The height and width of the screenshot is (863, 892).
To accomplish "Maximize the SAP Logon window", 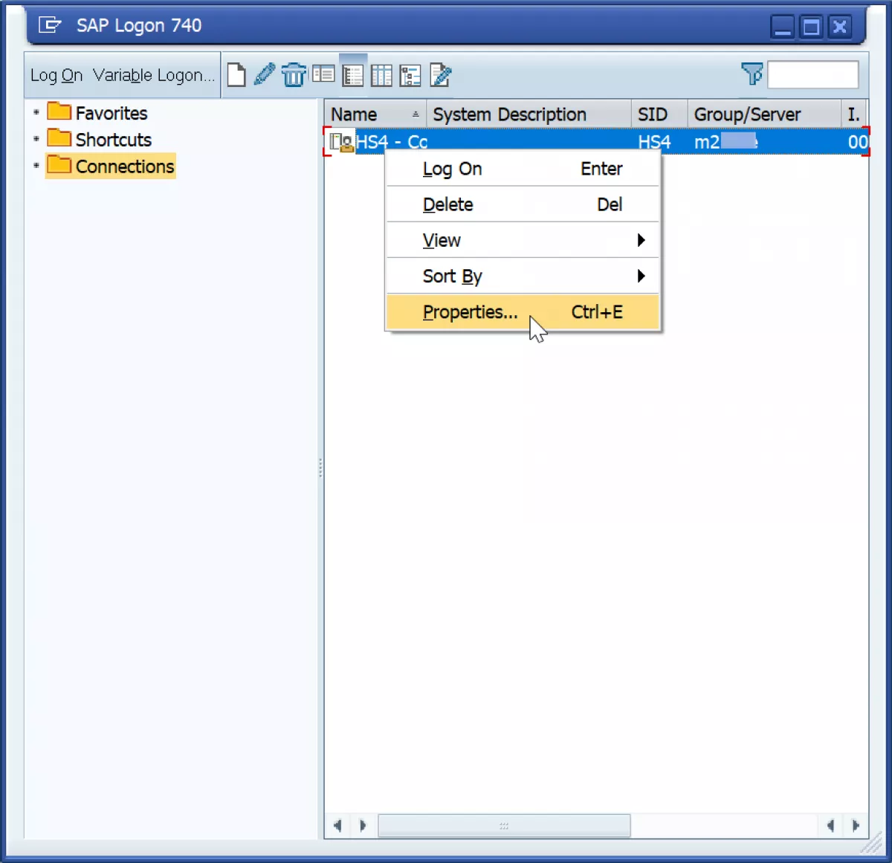I will 812,28.
